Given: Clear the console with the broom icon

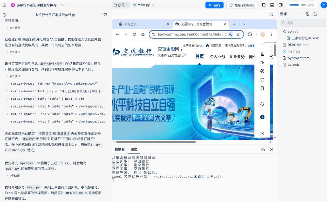Looking at the screenshot, I should tap(263, 150).
